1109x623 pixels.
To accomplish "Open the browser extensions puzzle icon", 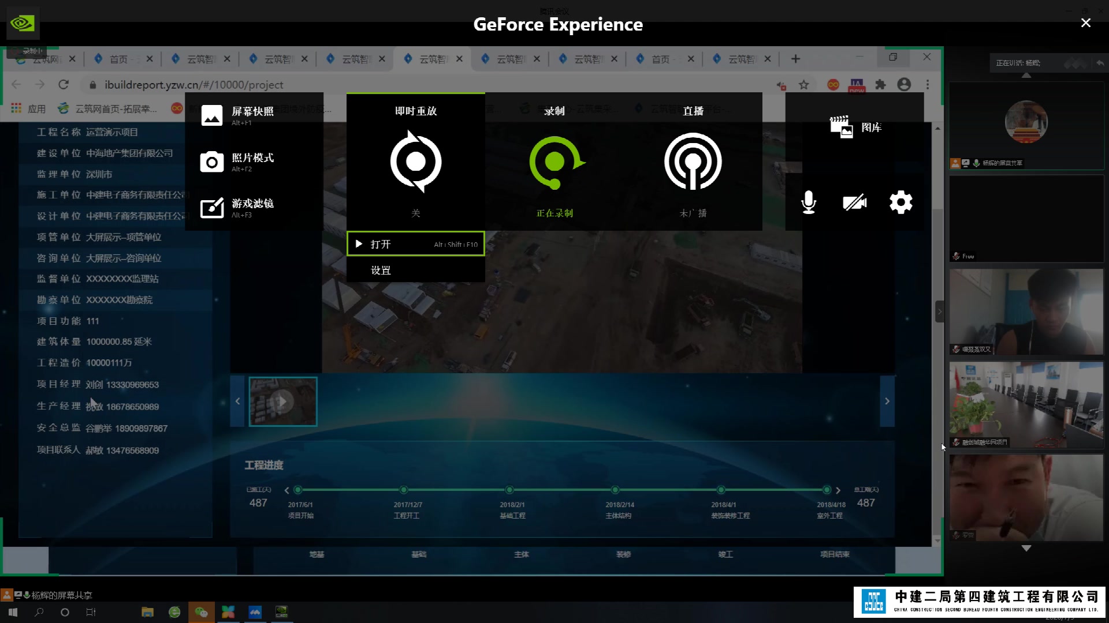I will [x=880, y=85].
